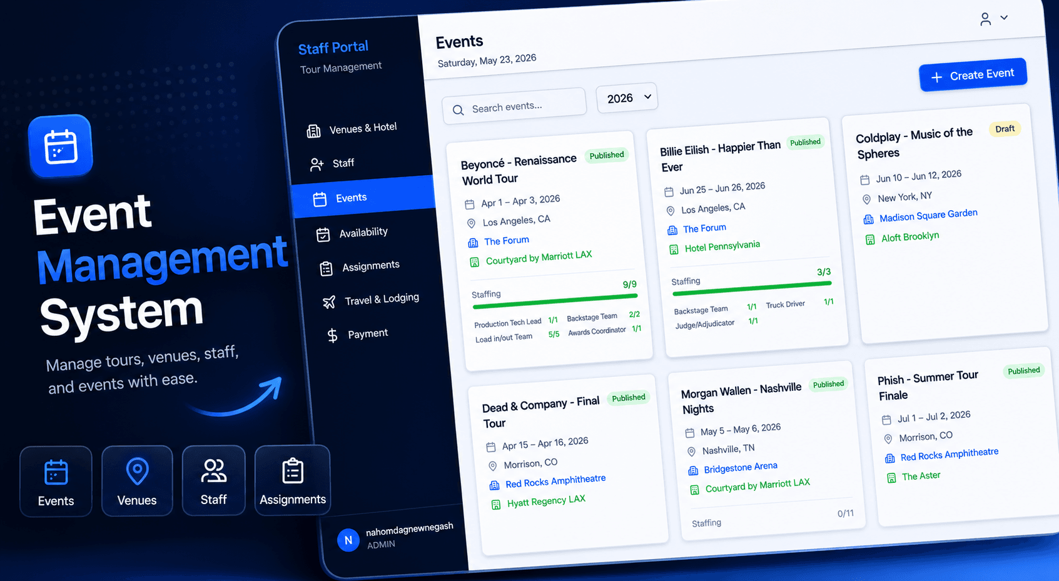The image size is (1059, 581).
Task: Click the Availability calendar-check icon
Action: click(x=323, y=235)
